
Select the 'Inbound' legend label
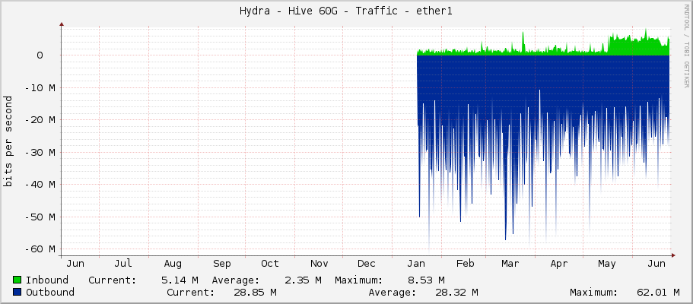click(x=47, y=280)
